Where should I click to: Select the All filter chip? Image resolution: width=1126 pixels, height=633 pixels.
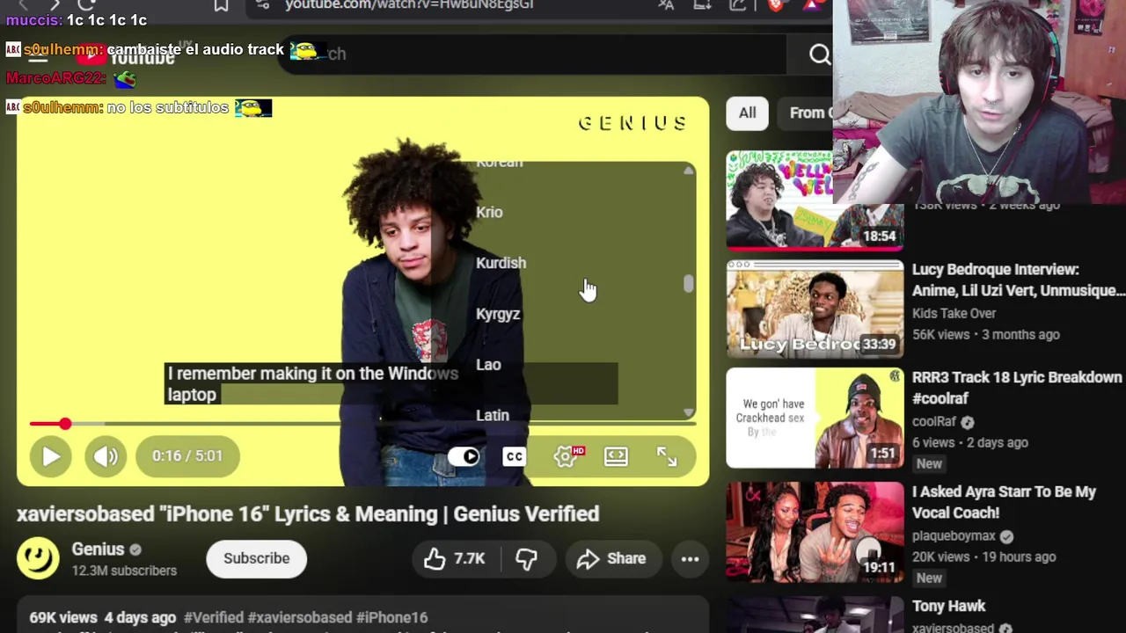(x=747, y=113)
